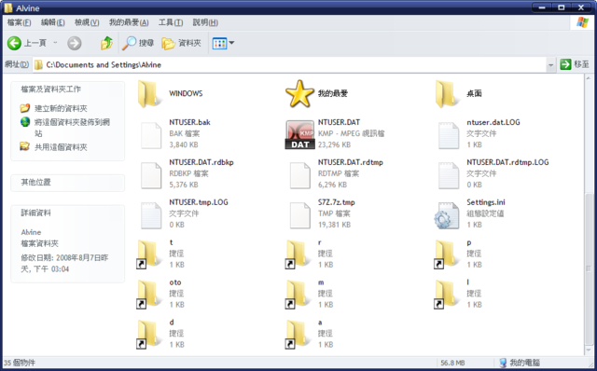
Task: Click the Settings.ini file name
Action: pyautogui.click(x=486, y=202)
